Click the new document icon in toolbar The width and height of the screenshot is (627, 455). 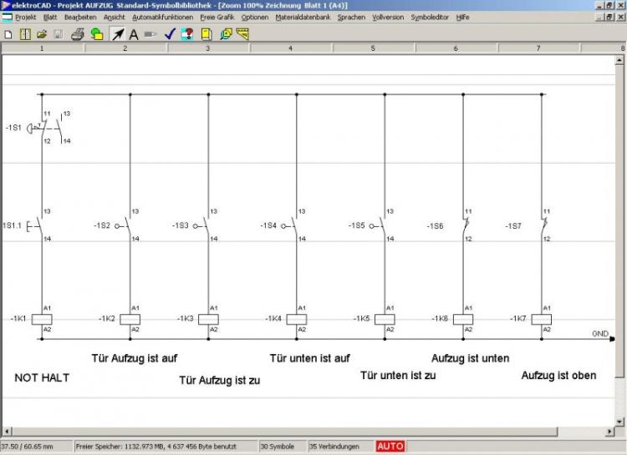(x=8, y=34)
